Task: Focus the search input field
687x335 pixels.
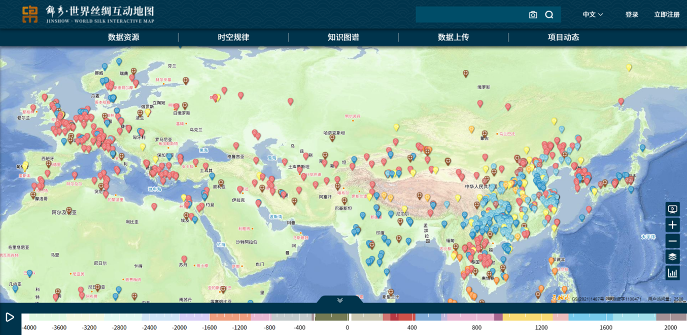Action: click(469, 15)
